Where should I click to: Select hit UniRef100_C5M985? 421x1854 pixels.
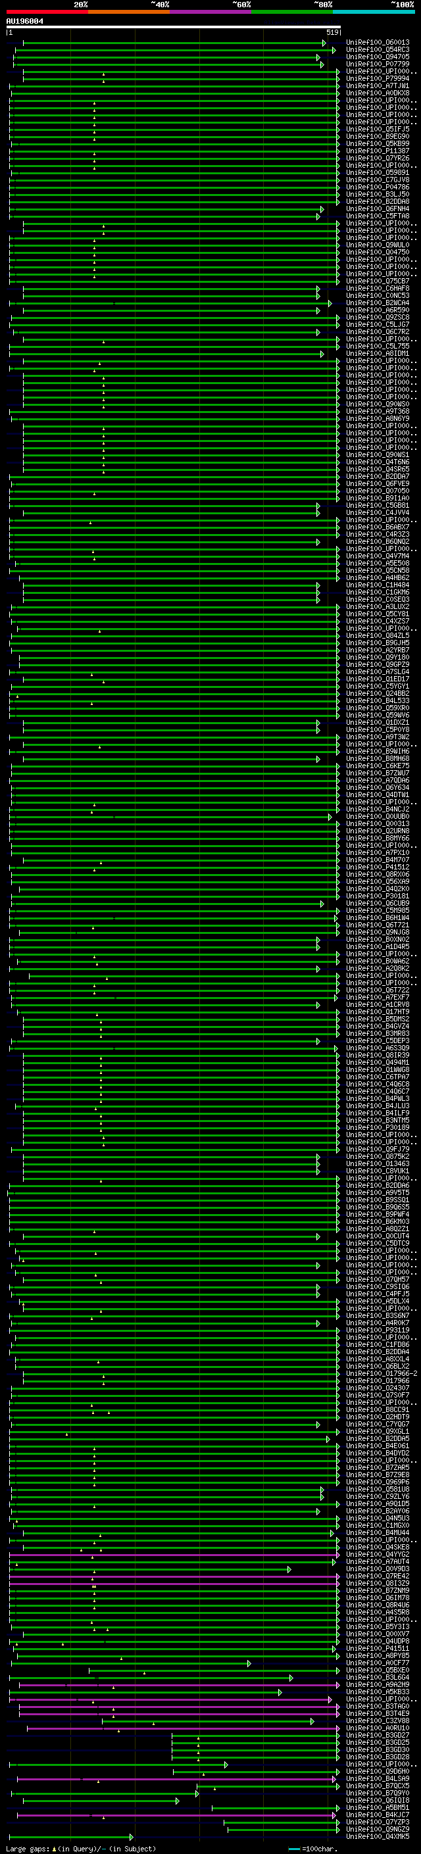click(378, 910)
